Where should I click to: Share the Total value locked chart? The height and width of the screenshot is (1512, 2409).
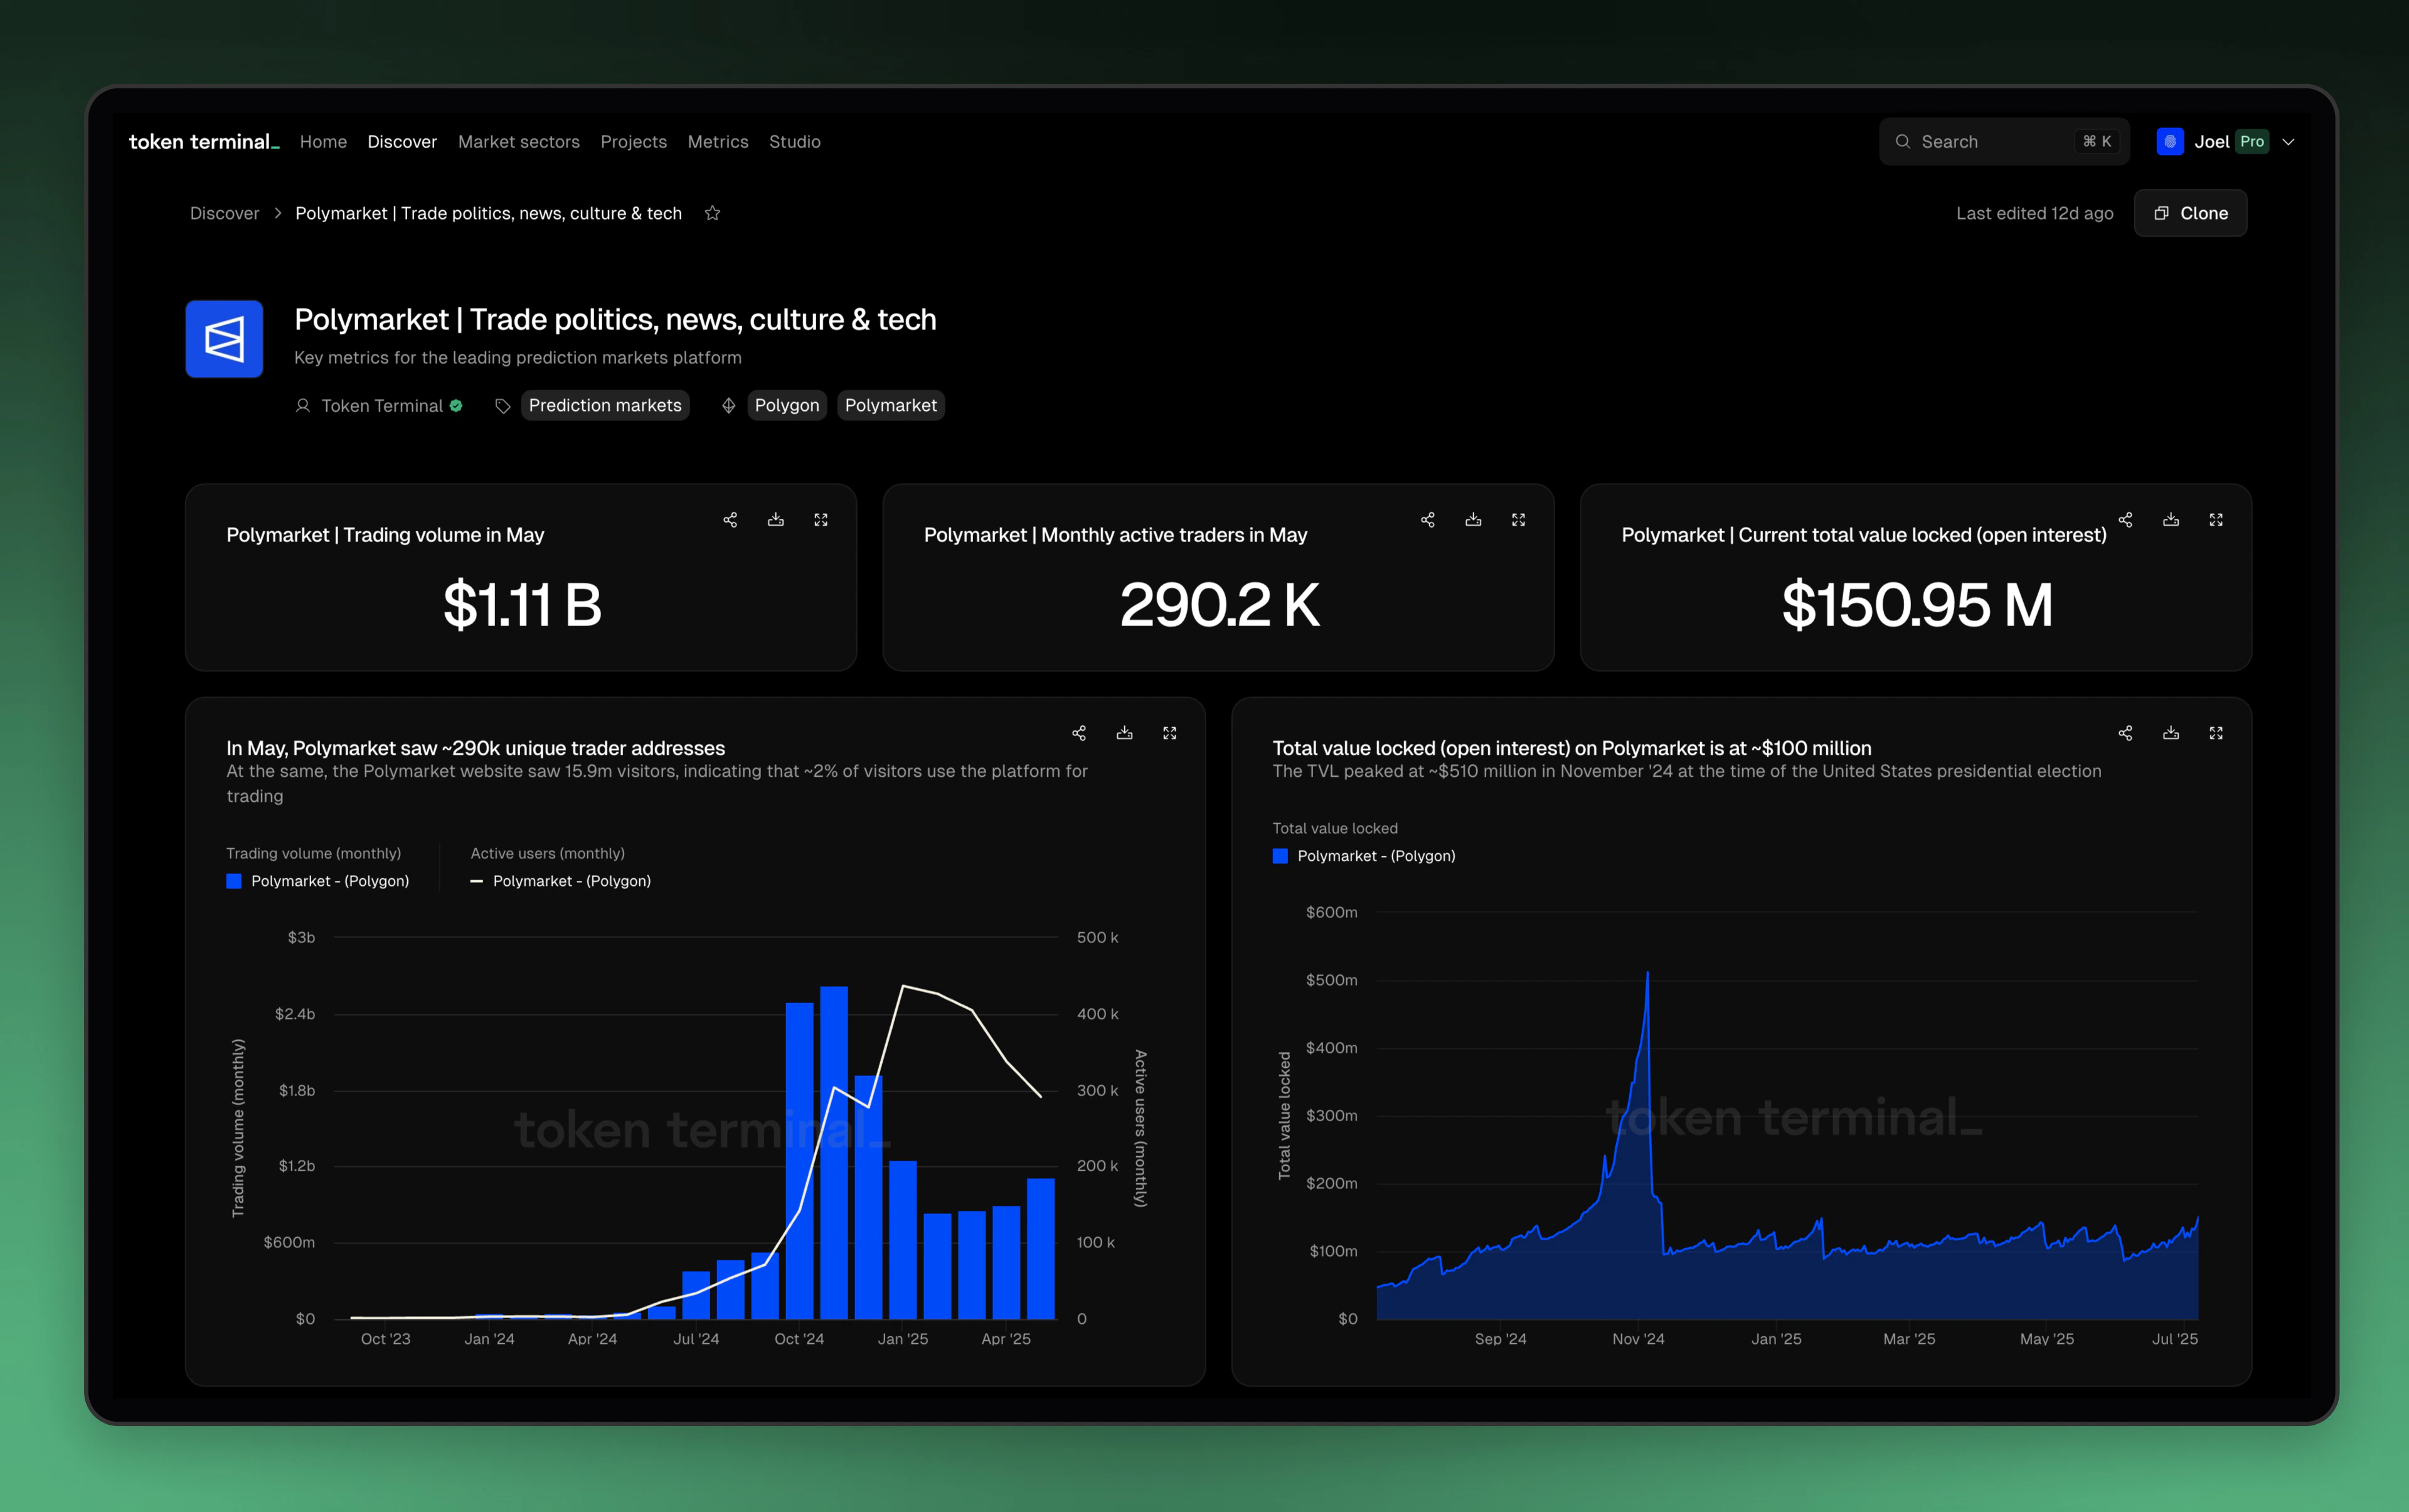coord(2126,733)
